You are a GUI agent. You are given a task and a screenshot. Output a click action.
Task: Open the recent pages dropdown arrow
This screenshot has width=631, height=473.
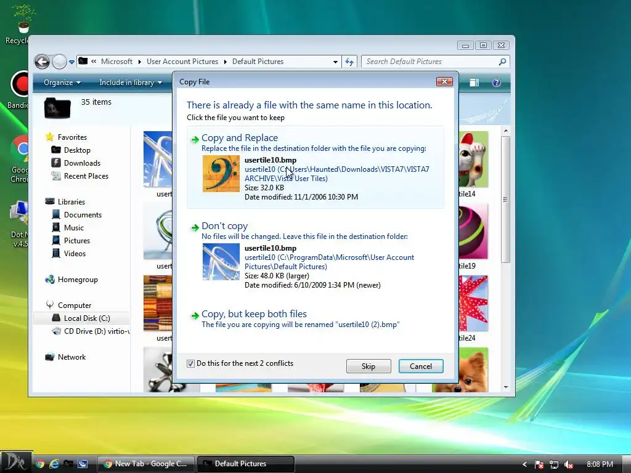coord(71,62)
